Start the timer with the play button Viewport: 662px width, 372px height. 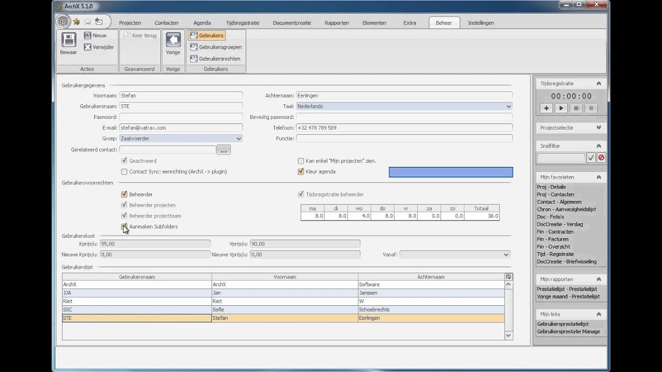(x=561, y=109)
